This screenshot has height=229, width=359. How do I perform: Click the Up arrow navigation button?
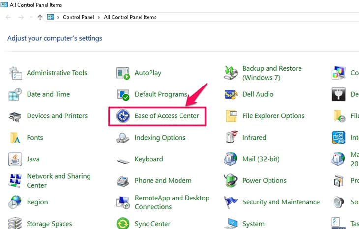pyautogui.click(x=40, y=17)
